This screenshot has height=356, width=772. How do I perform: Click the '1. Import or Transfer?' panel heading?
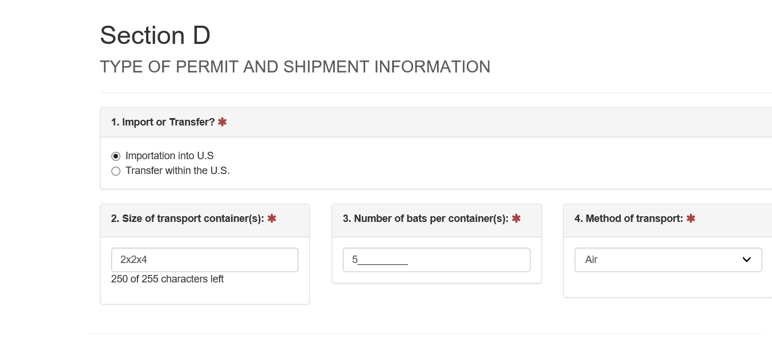(x=163, y=122)
